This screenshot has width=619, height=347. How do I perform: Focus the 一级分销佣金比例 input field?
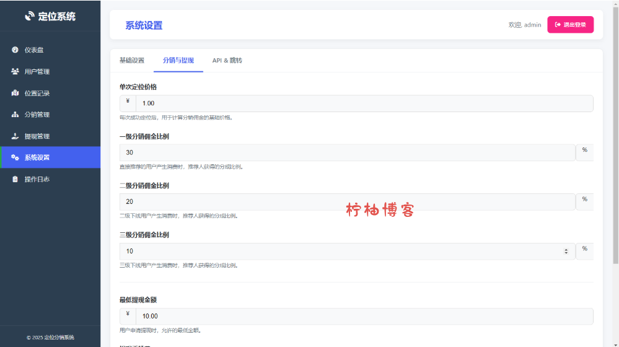click(x=347, y=152)
